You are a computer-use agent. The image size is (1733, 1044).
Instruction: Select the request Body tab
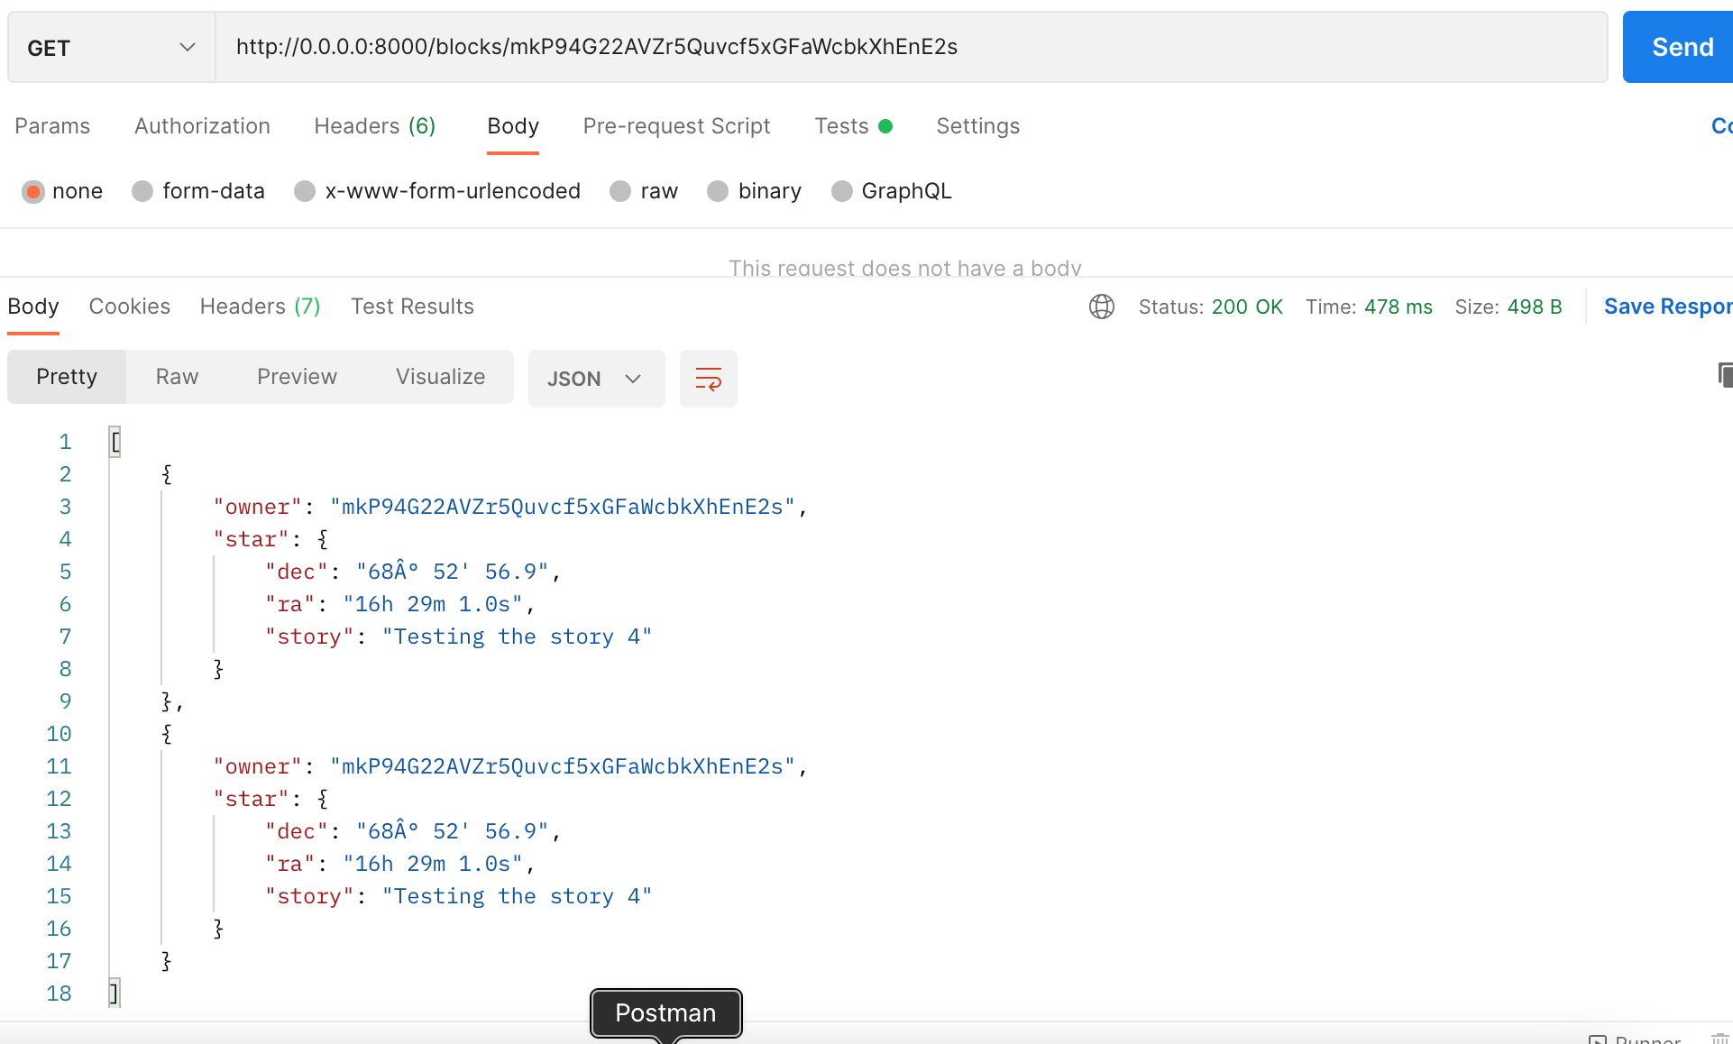coord(513,126)
